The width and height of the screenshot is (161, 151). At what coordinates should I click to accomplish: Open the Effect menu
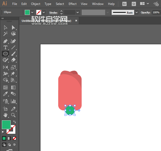73,4
